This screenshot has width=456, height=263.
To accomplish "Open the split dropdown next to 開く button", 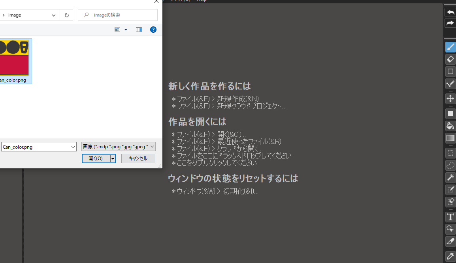I will click(113, 158).
